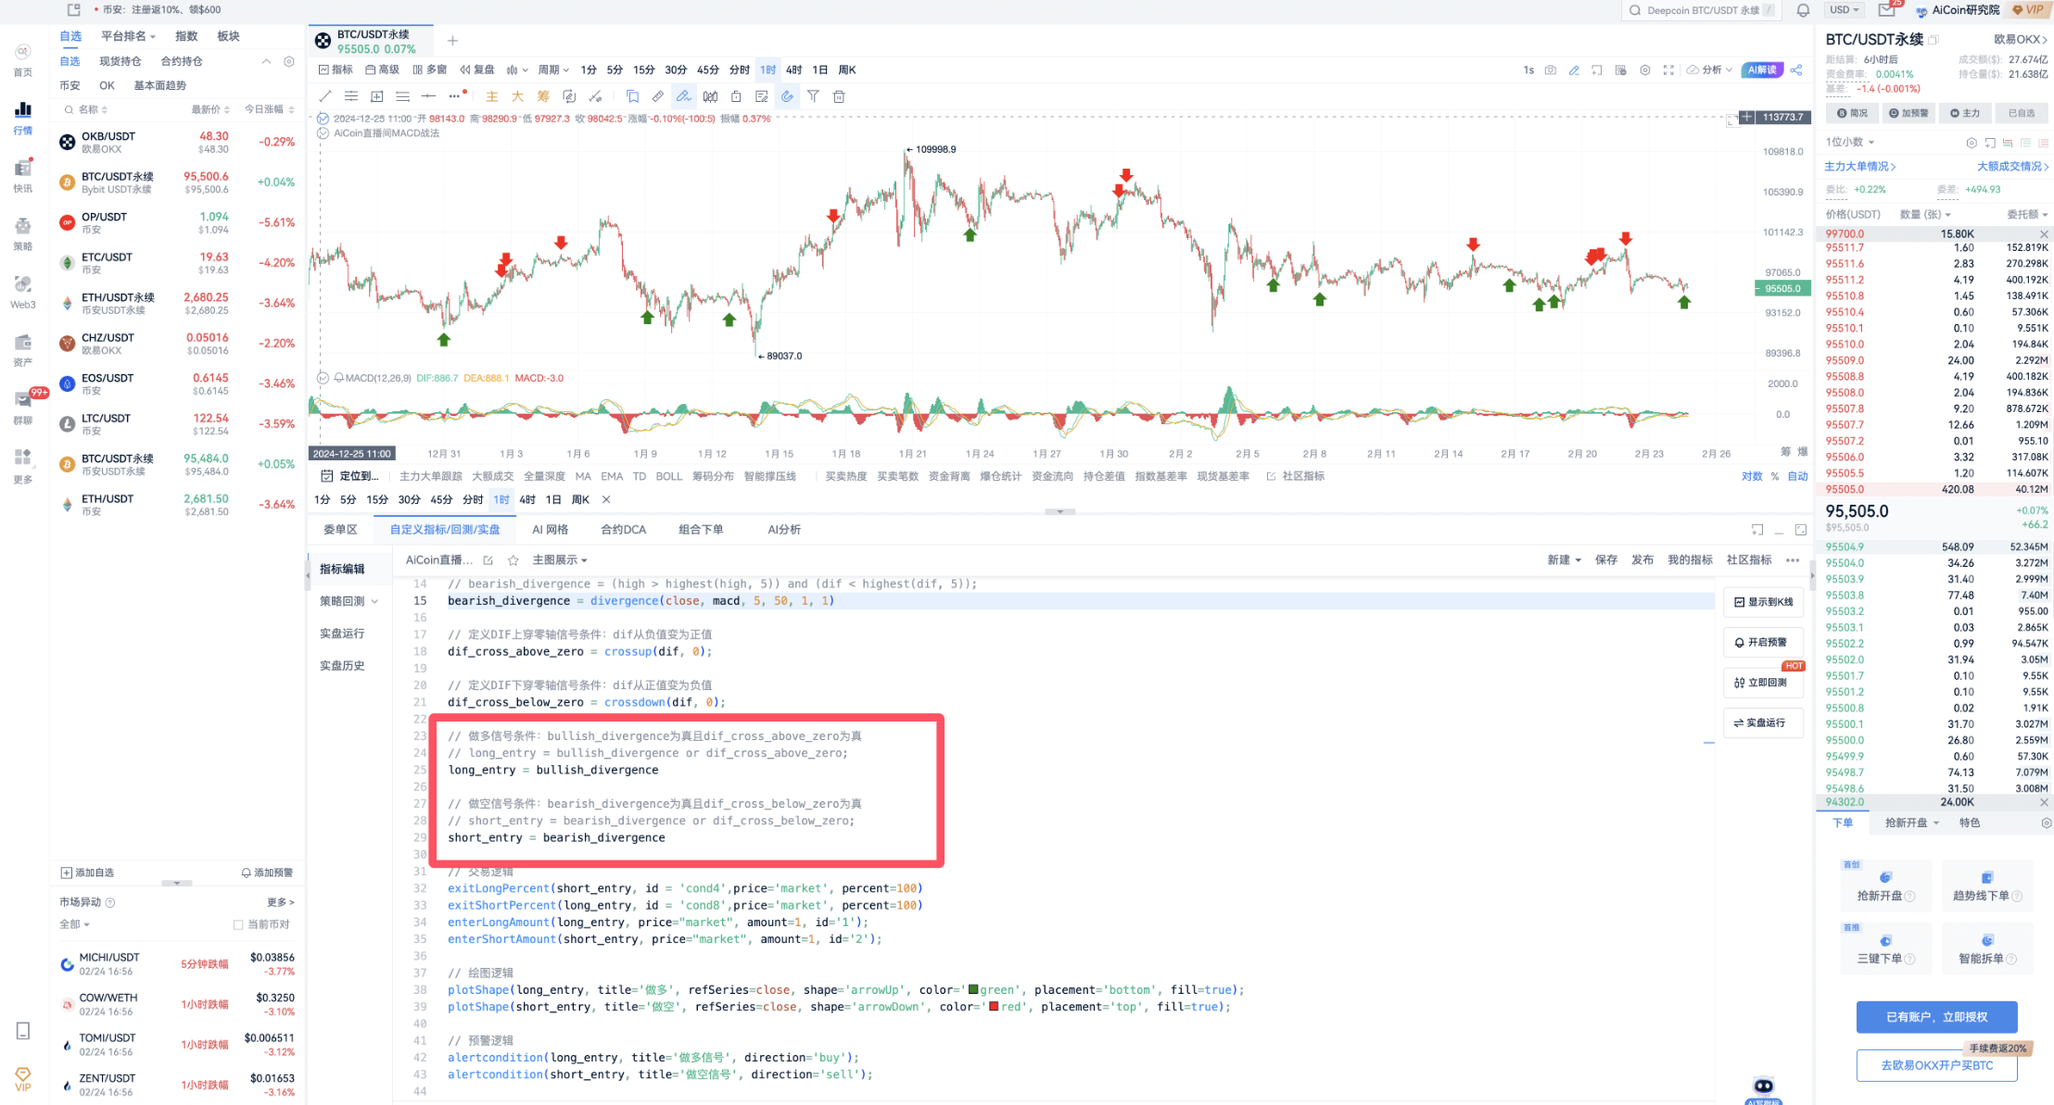Toggle 自动 auto scale
This screenshot has width=2054, height=1105.
coord(1798,476)
